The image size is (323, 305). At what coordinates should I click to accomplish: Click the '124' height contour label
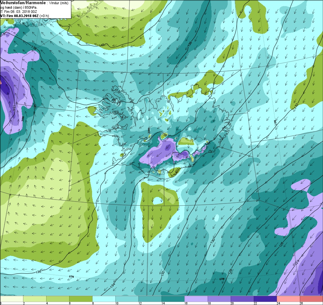click(x=297, y=263)
